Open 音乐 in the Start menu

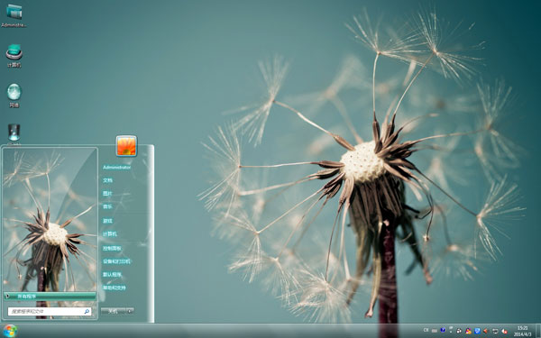pyautogui.click(x=107, y=207)
